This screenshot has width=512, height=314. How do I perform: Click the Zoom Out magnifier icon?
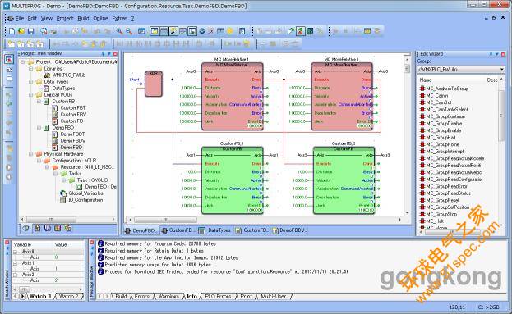[x=129, y=31]
